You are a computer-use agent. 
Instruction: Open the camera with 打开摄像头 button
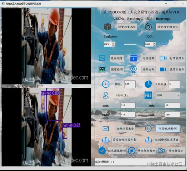point(177,58)
